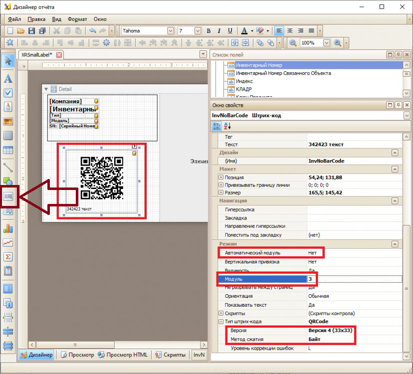Open the font color dropdown arrow
413x374 pixels.
252,31
